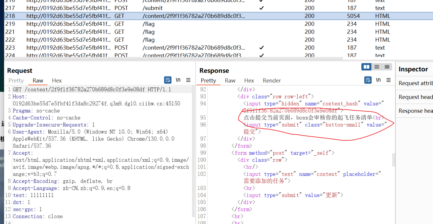Show non-printable \n characters in Response panel
Screen dimensions: 433x224
(x=378, y=80)
